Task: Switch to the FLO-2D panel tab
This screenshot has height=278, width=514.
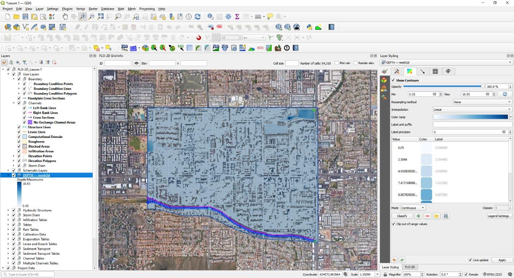Action: 410,267
